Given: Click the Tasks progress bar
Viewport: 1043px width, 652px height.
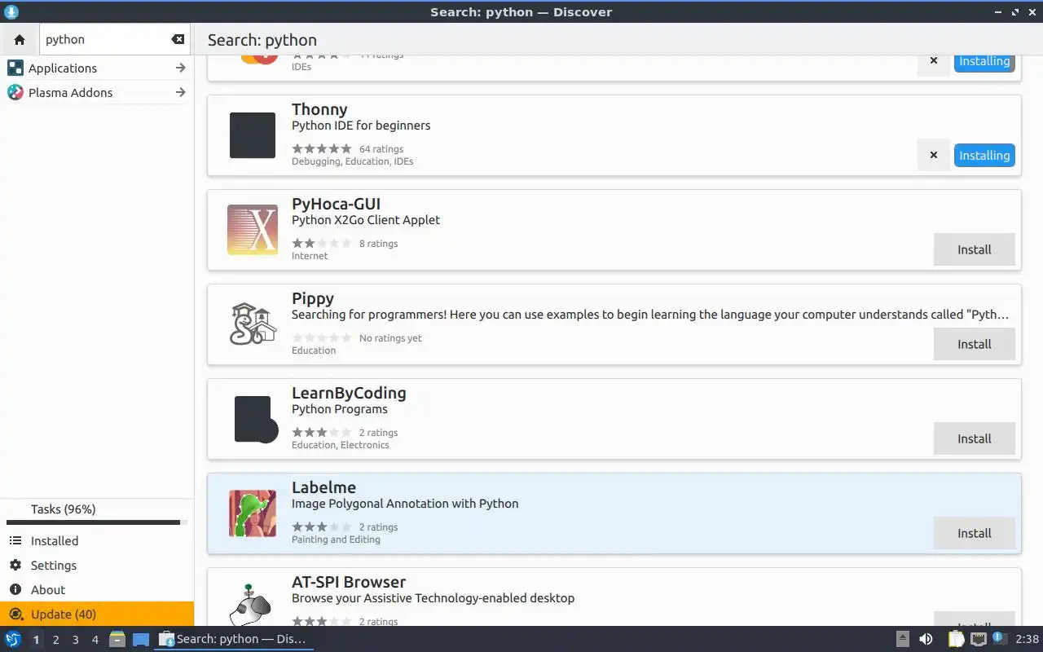Looking at the screenshot, I should click(x=97, y=522).
